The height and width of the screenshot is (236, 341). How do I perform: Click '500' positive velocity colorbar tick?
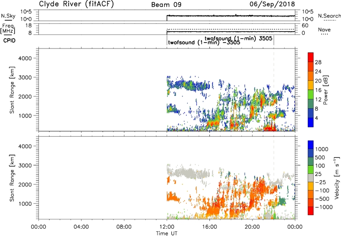coord(320,158)
